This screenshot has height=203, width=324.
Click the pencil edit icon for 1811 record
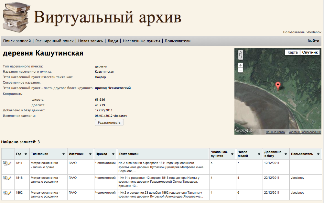9,163
